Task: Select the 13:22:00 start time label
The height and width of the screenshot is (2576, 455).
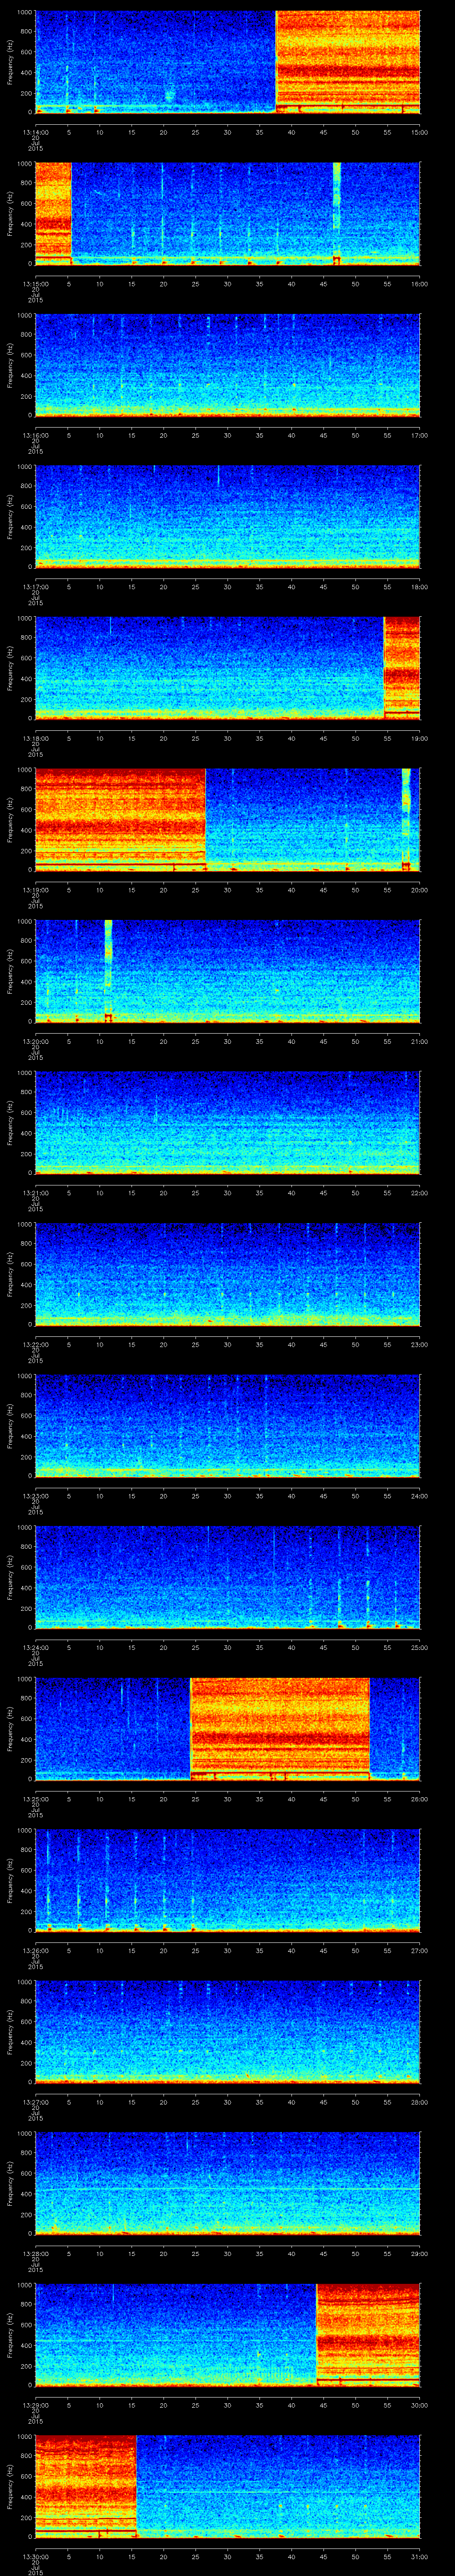Action: pos(35,1345)
